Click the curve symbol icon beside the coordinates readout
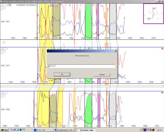This screenshot has height=132, width=164. pos(9,5)
